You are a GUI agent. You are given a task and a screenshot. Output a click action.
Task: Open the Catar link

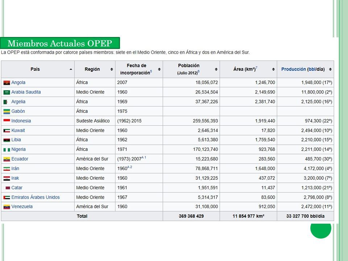point(17,188)
